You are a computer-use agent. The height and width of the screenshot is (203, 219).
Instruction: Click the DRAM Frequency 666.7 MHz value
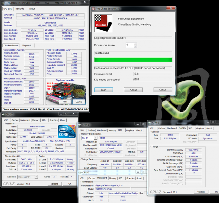193,150
